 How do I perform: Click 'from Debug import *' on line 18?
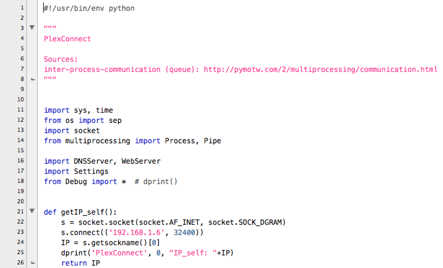pyautogui.click(x=85, y=182)
